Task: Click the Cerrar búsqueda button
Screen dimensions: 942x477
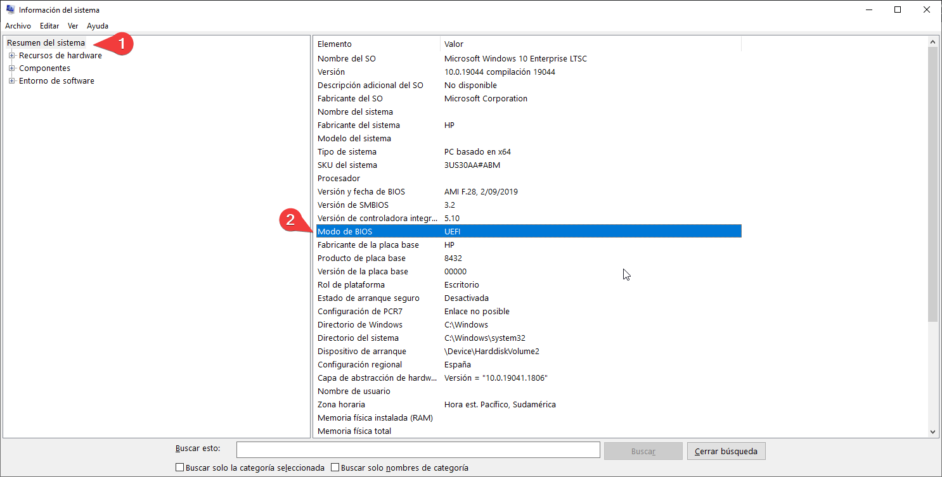Action: tap(726, 451)
